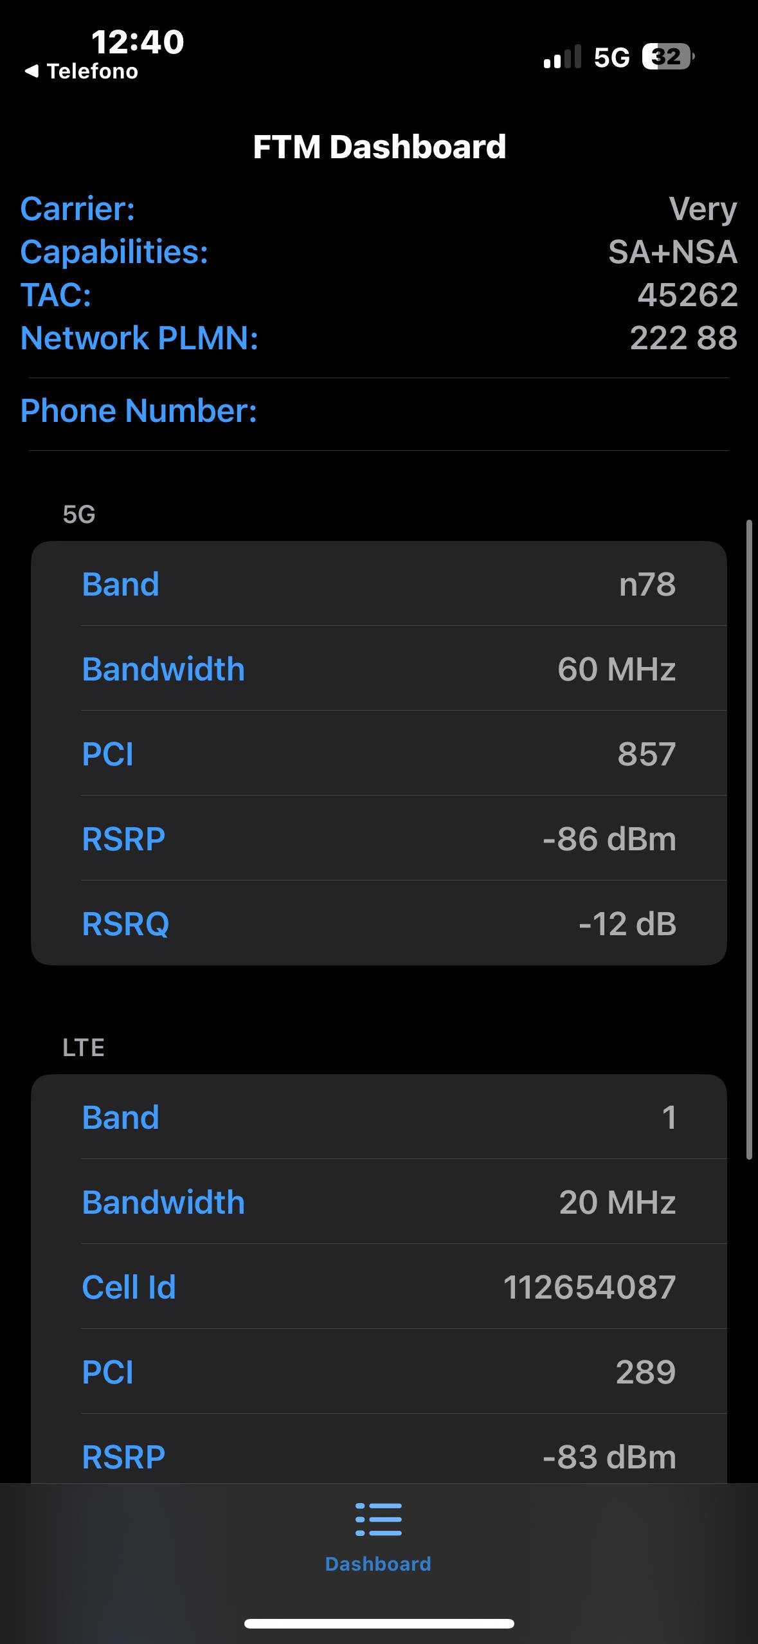Screen dimensions: 758x1644
Task: Tap the Cell Id 112654087 row
Action: pyautogui.click(x=379, y=1287)
